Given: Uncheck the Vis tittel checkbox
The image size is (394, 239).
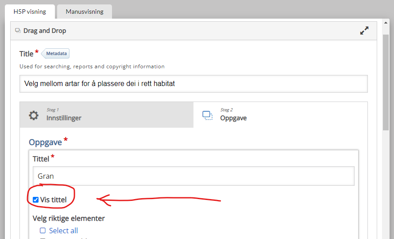Looking at the screenshot, I should [x=36, y=200].
